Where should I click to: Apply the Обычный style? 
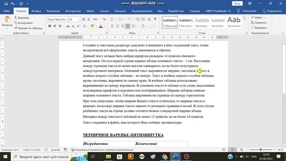(170, 22)
